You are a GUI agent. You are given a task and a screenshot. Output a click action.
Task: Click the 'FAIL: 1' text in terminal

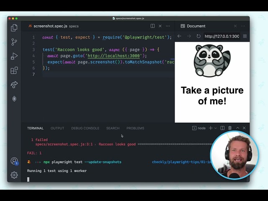[34, 153]
